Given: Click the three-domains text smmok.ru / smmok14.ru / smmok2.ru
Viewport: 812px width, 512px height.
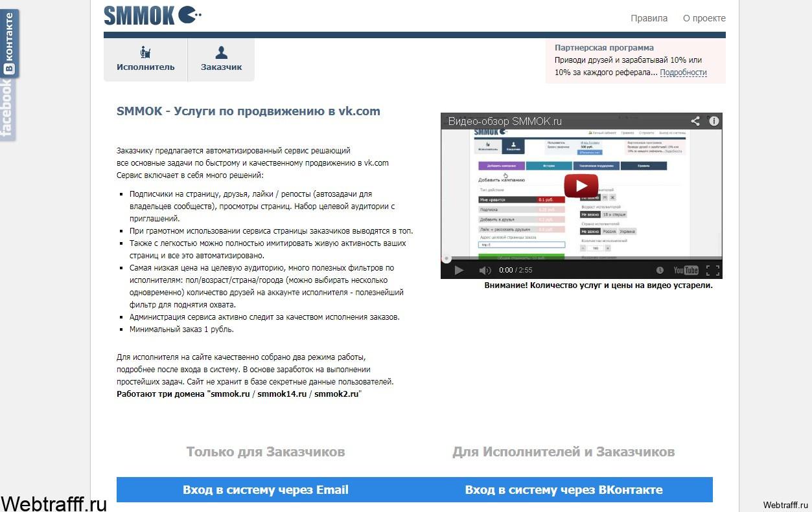Looking at the screenshot, I should (284, 394).
